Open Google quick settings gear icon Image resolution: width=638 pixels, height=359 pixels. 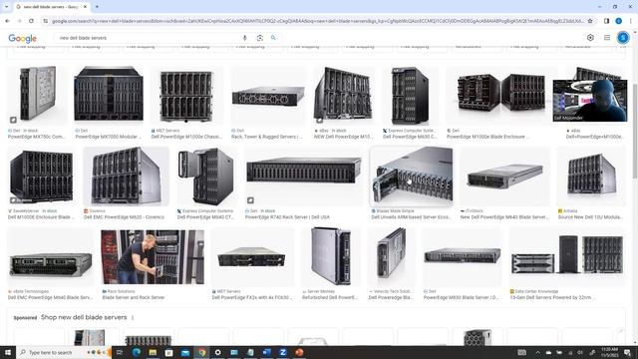590,38
